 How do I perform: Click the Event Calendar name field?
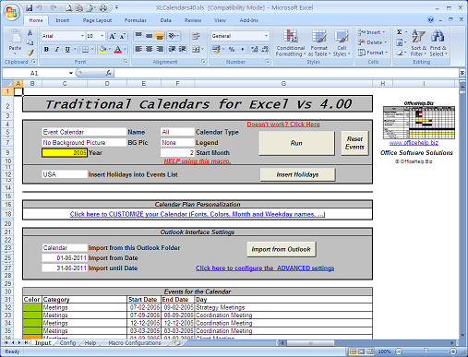coord(84,132)
